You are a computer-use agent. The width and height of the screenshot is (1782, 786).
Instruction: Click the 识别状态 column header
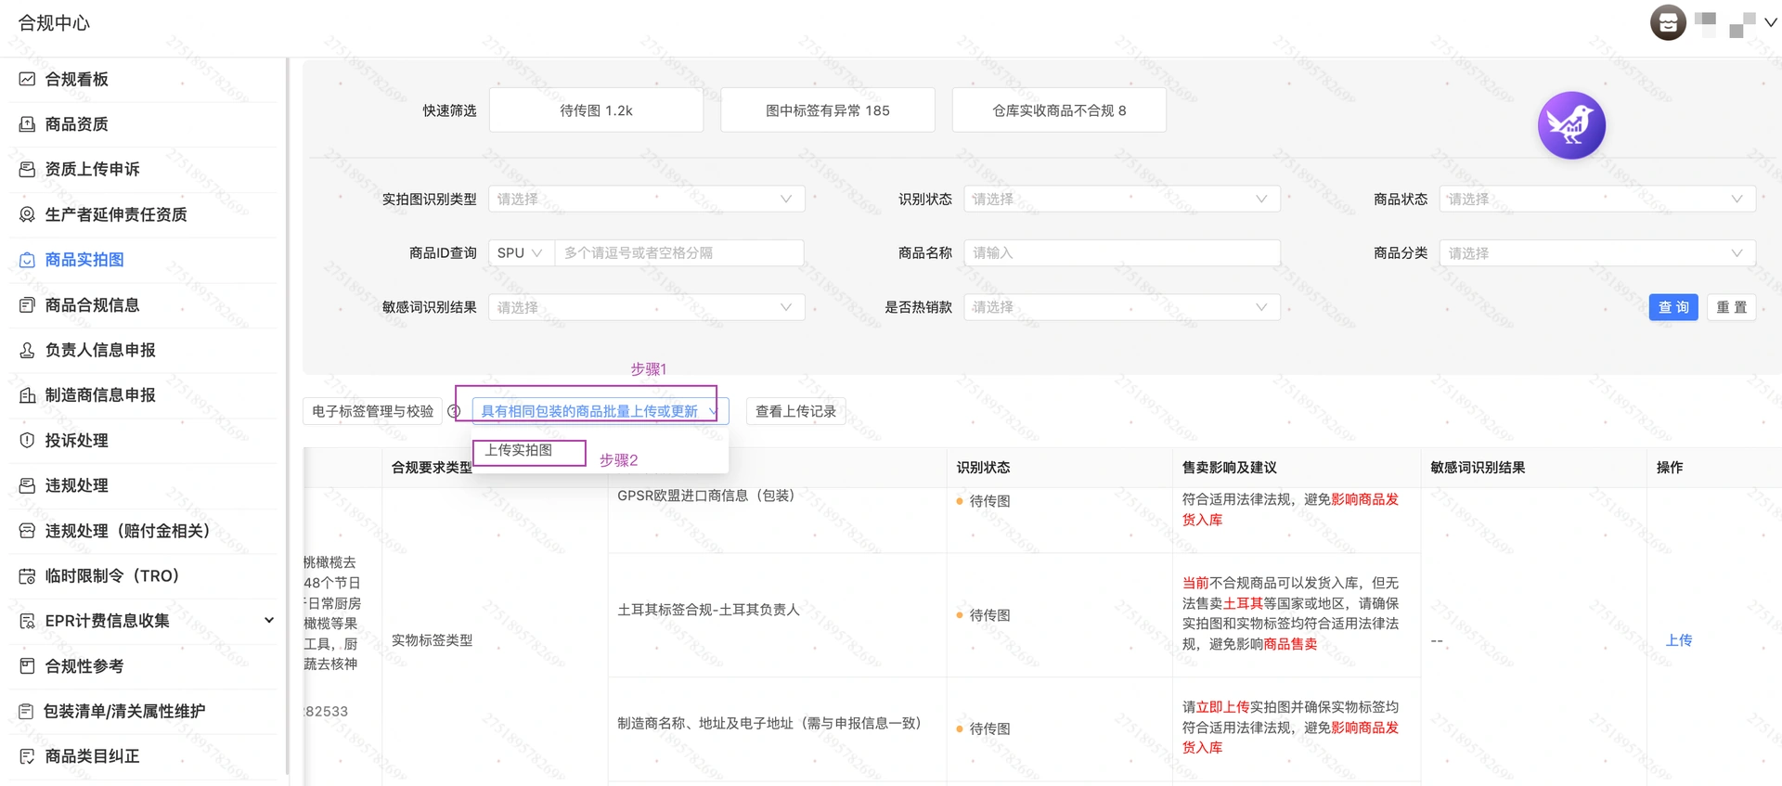[x=983, y=468]
